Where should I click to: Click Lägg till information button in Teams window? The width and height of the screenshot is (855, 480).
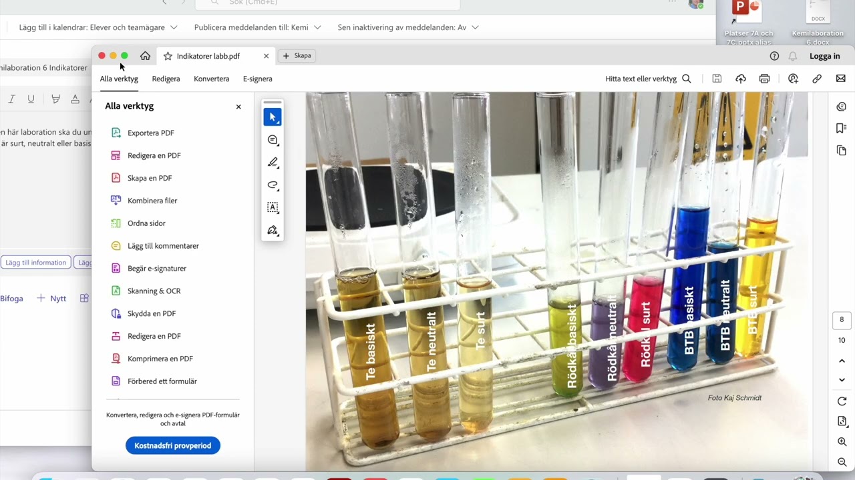click(35, 263)
